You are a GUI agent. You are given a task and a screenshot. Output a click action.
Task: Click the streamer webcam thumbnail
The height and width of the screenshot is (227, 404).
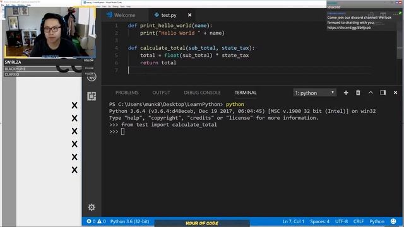[x=50, y=32]
